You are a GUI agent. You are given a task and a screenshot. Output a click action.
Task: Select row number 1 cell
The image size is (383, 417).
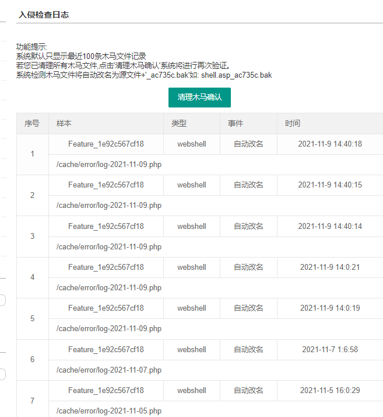pos(32,154)
